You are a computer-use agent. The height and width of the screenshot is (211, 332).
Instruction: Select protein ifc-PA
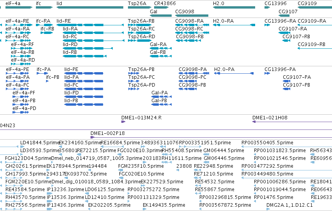[43, 73]
